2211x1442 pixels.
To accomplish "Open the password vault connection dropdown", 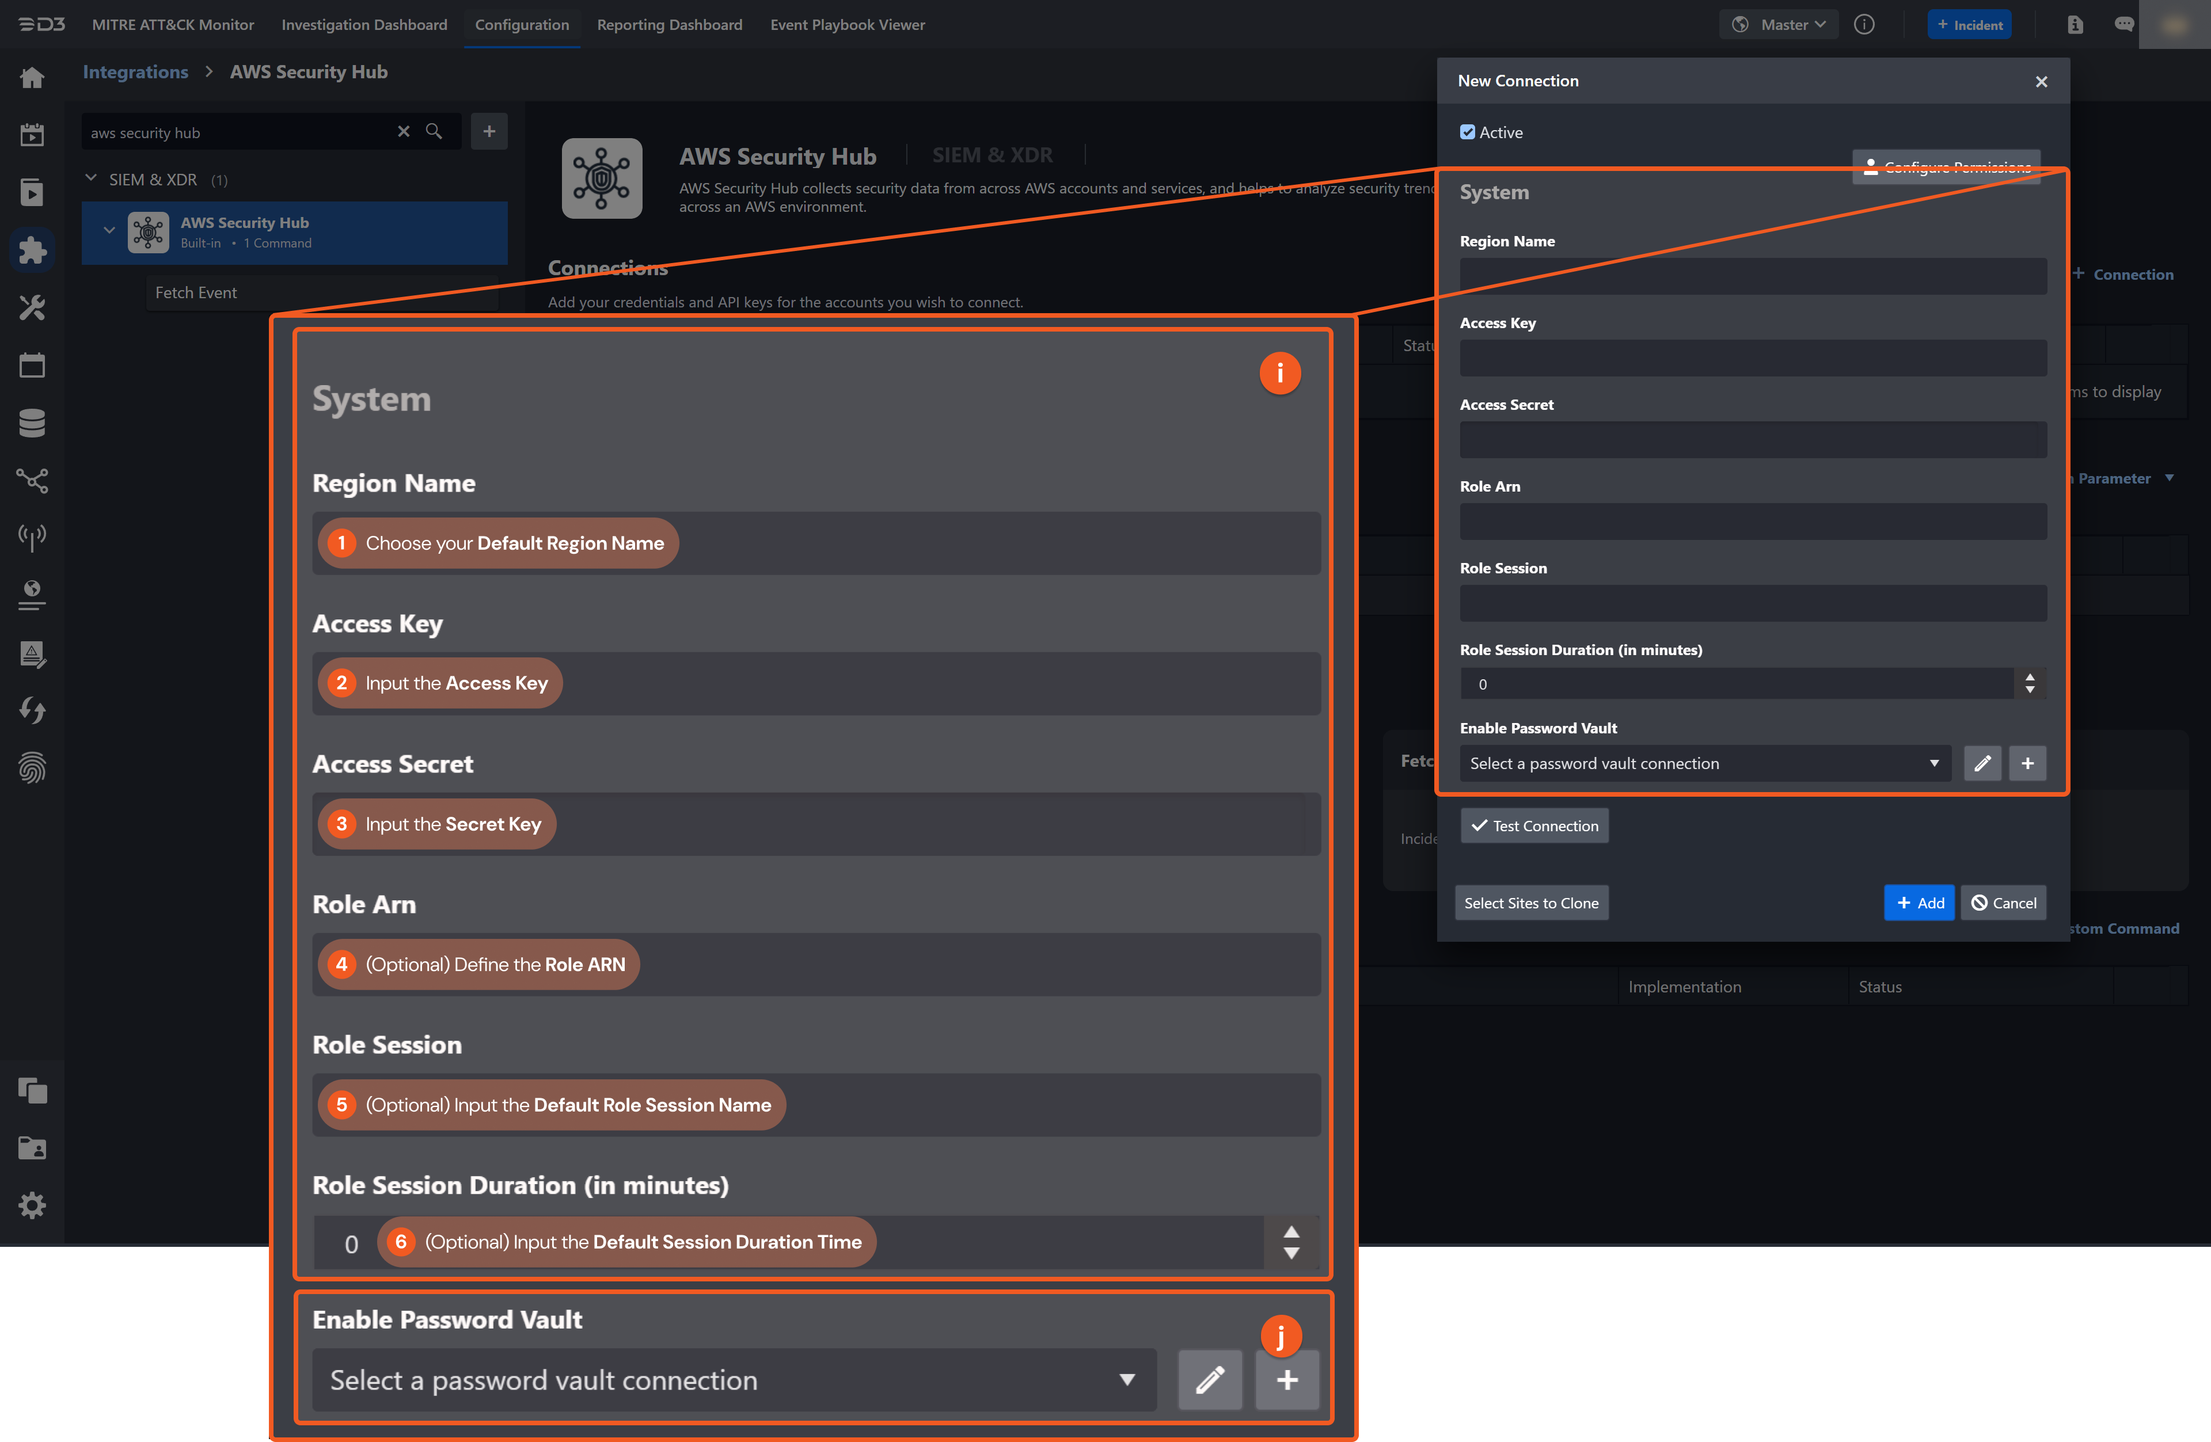I will [1705, 763].
